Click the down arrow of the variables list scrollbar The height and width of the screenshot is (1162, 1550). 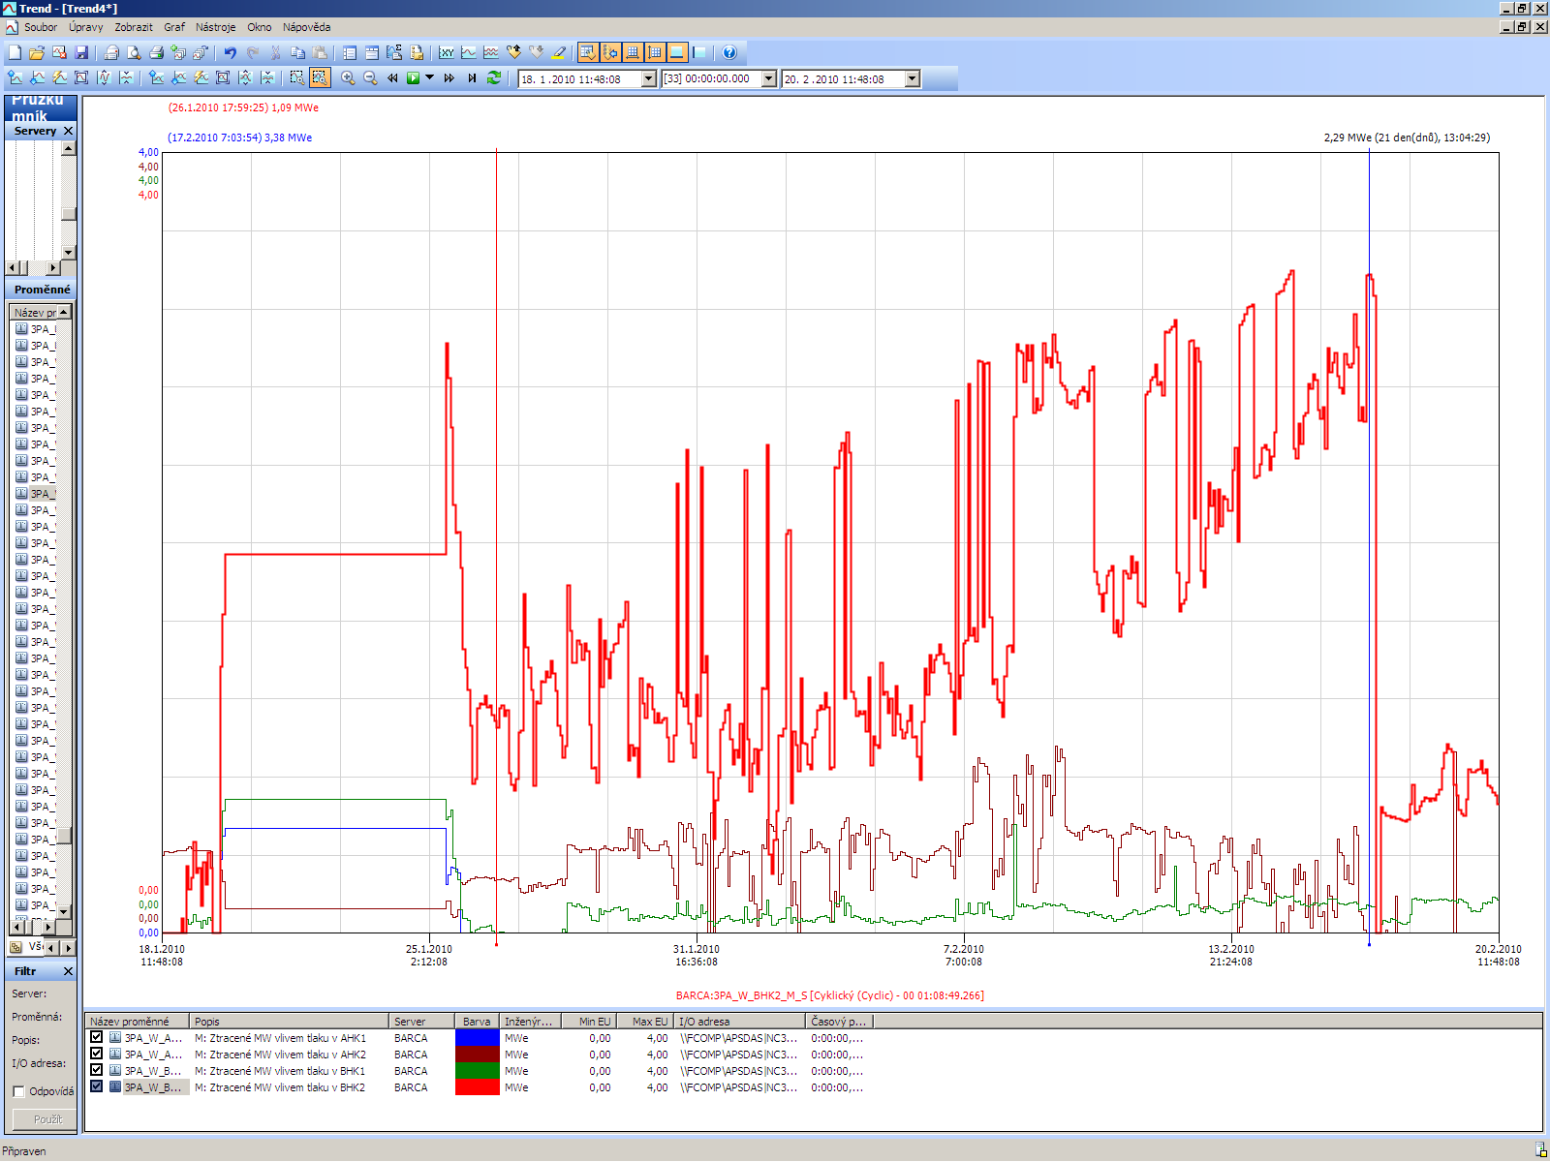pos(64,911)
